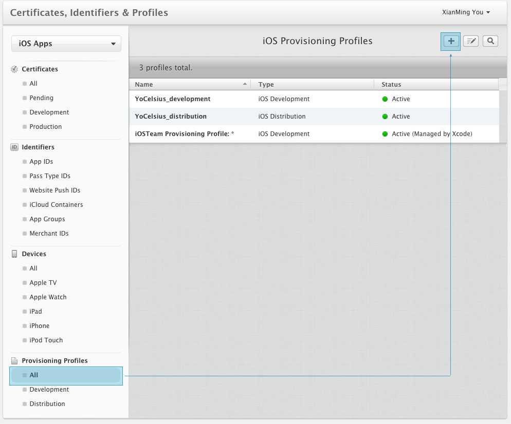Image resolution: width=511 pixels, height=424 pixels.
Task: View iPhone devices list
Action: [x=40, y=326]
